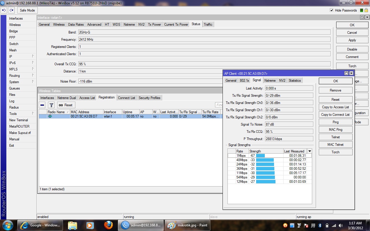Switch to the Statistics tab in AP Client
Screen dimensions: 370x231
pos(295,81)
